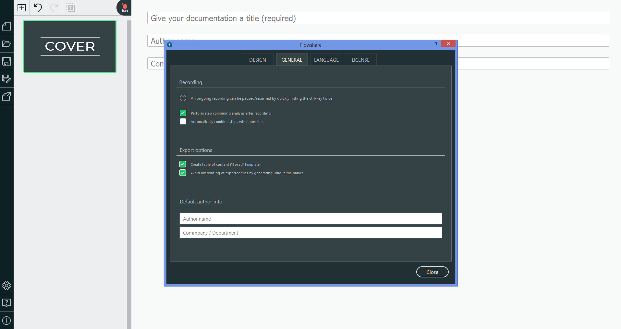Viewport: 621px width, 329px height.
Task: Select the COVER slide thumbnail
Action: pyautogui.click(x=70, y=46)
